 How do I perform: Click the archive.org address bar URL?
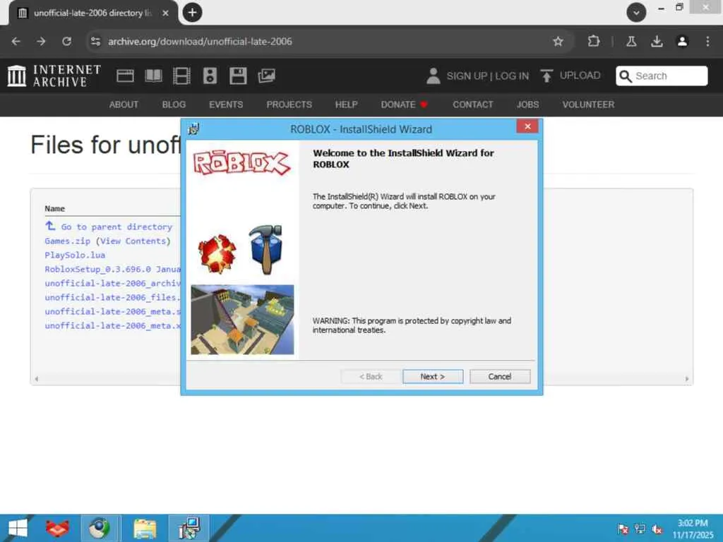pyautogui.click(x=200, y=42)
